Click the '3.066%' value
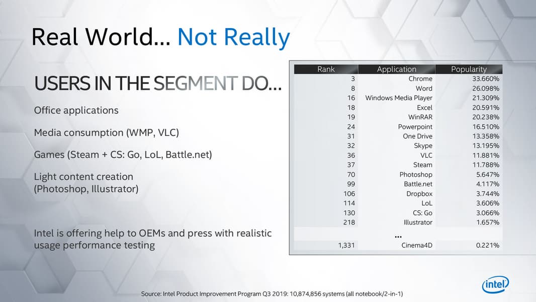The width and height of the screenshot is (536, 302). click(487, 213)
